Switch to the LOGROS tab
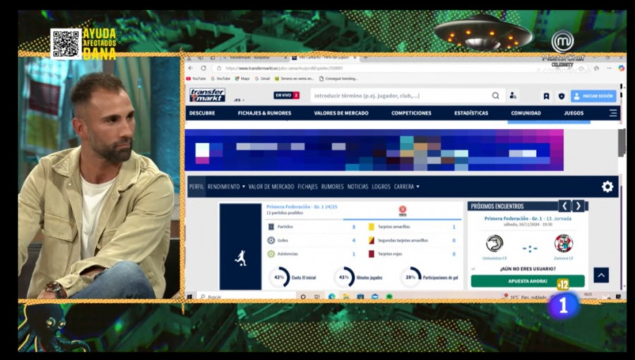The width and height of the screenshot is (635, 360). point(381,187)
